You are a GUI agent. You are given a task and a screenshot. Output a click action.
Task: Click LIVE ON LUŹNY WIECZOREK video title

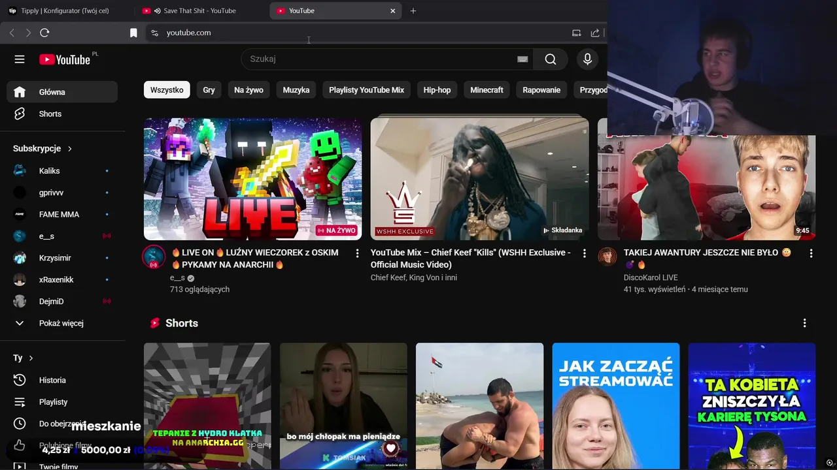tap(255, 258)
